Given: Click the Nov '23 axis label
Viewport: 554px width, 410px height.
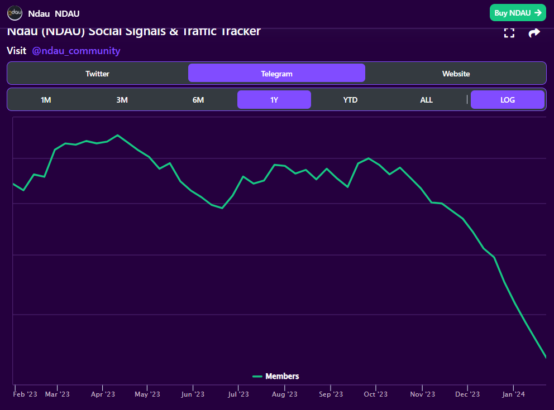Looking at the screenshot, I should click(x=423, y=394).
